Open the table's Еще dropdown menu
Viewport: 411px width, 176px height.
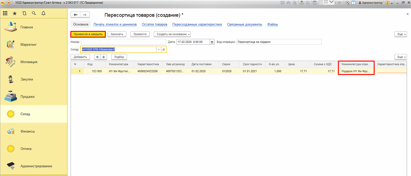(x=401, y=57)
